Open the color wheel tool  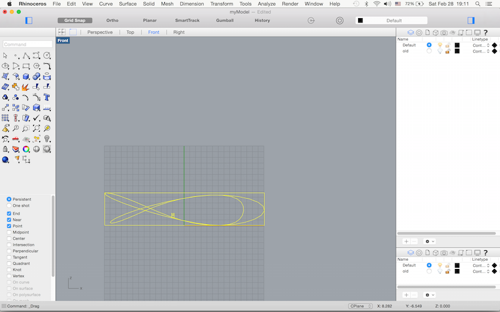26,149
